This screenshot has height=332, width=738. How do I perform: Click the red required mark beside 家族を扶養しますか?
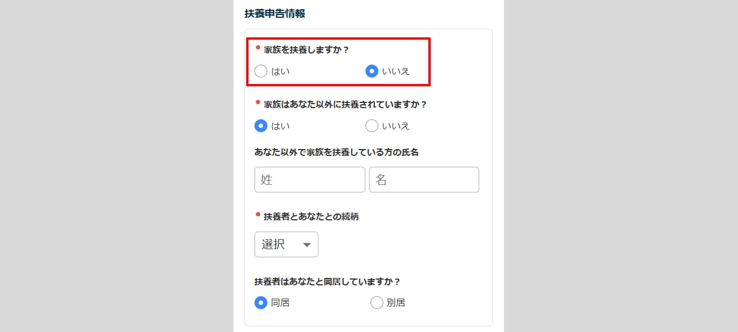coord(258,48)
